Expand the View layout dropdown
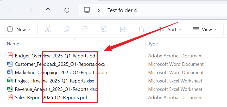The width and height of the screenshot is (227, 107). coord(205,29)
